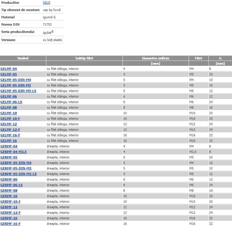232x226 pixels.
Task: Click the Subtip filet column header
Action: click(x=84, y=58)
